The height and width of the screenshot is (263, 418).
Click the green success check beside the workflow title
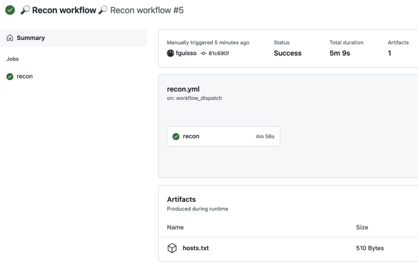pyautogui.click(x=10, y=10)
